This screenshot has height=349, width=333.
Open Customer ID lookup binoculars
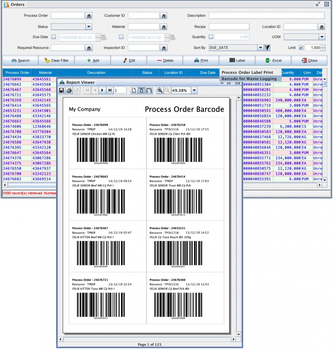[x=164, y=16]
